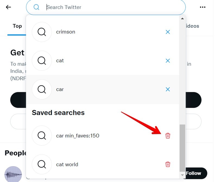This screenshot has width=217, height=182.
Task: Click the magnifier icon beside "car"
Action: 42,89
